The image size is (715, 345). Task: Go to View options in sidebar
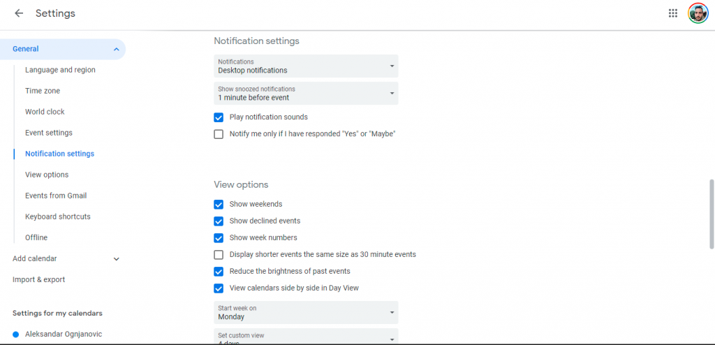47,175
